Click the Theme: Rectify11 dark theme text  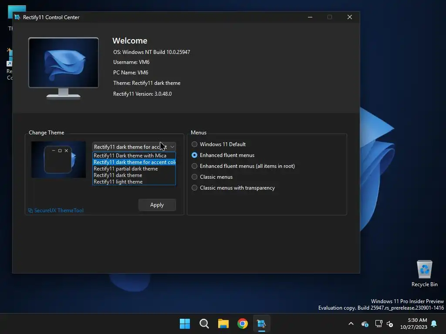pos(146,83)
